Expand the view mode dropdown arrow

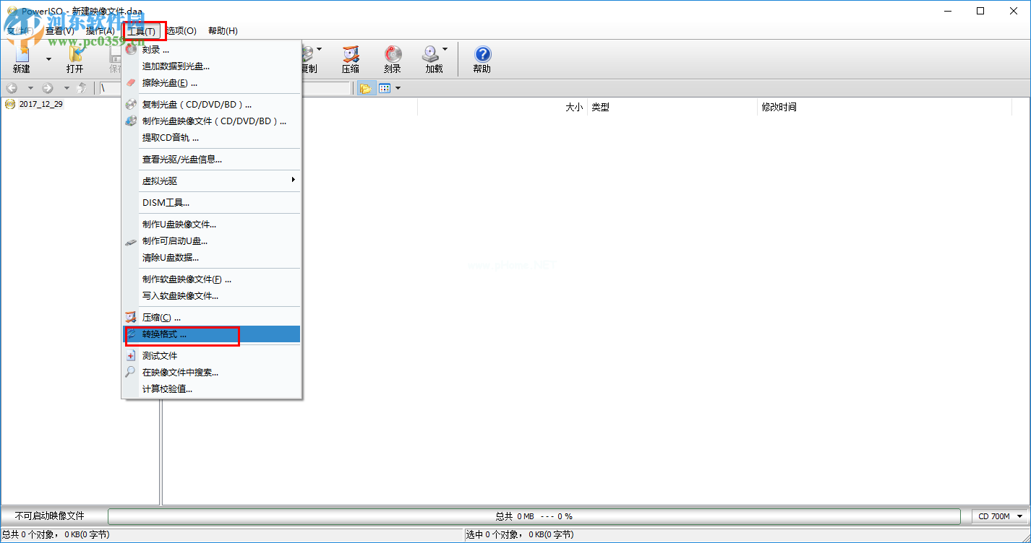[x=398, y=88]
